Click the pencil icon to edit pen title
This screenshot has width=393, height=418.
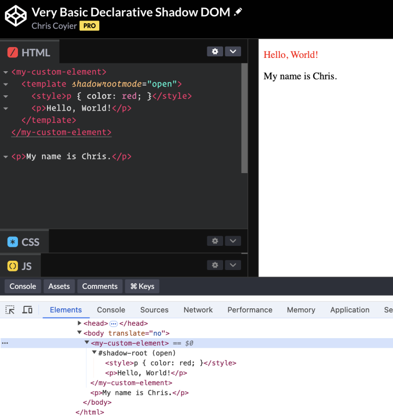tap(238, 12)
